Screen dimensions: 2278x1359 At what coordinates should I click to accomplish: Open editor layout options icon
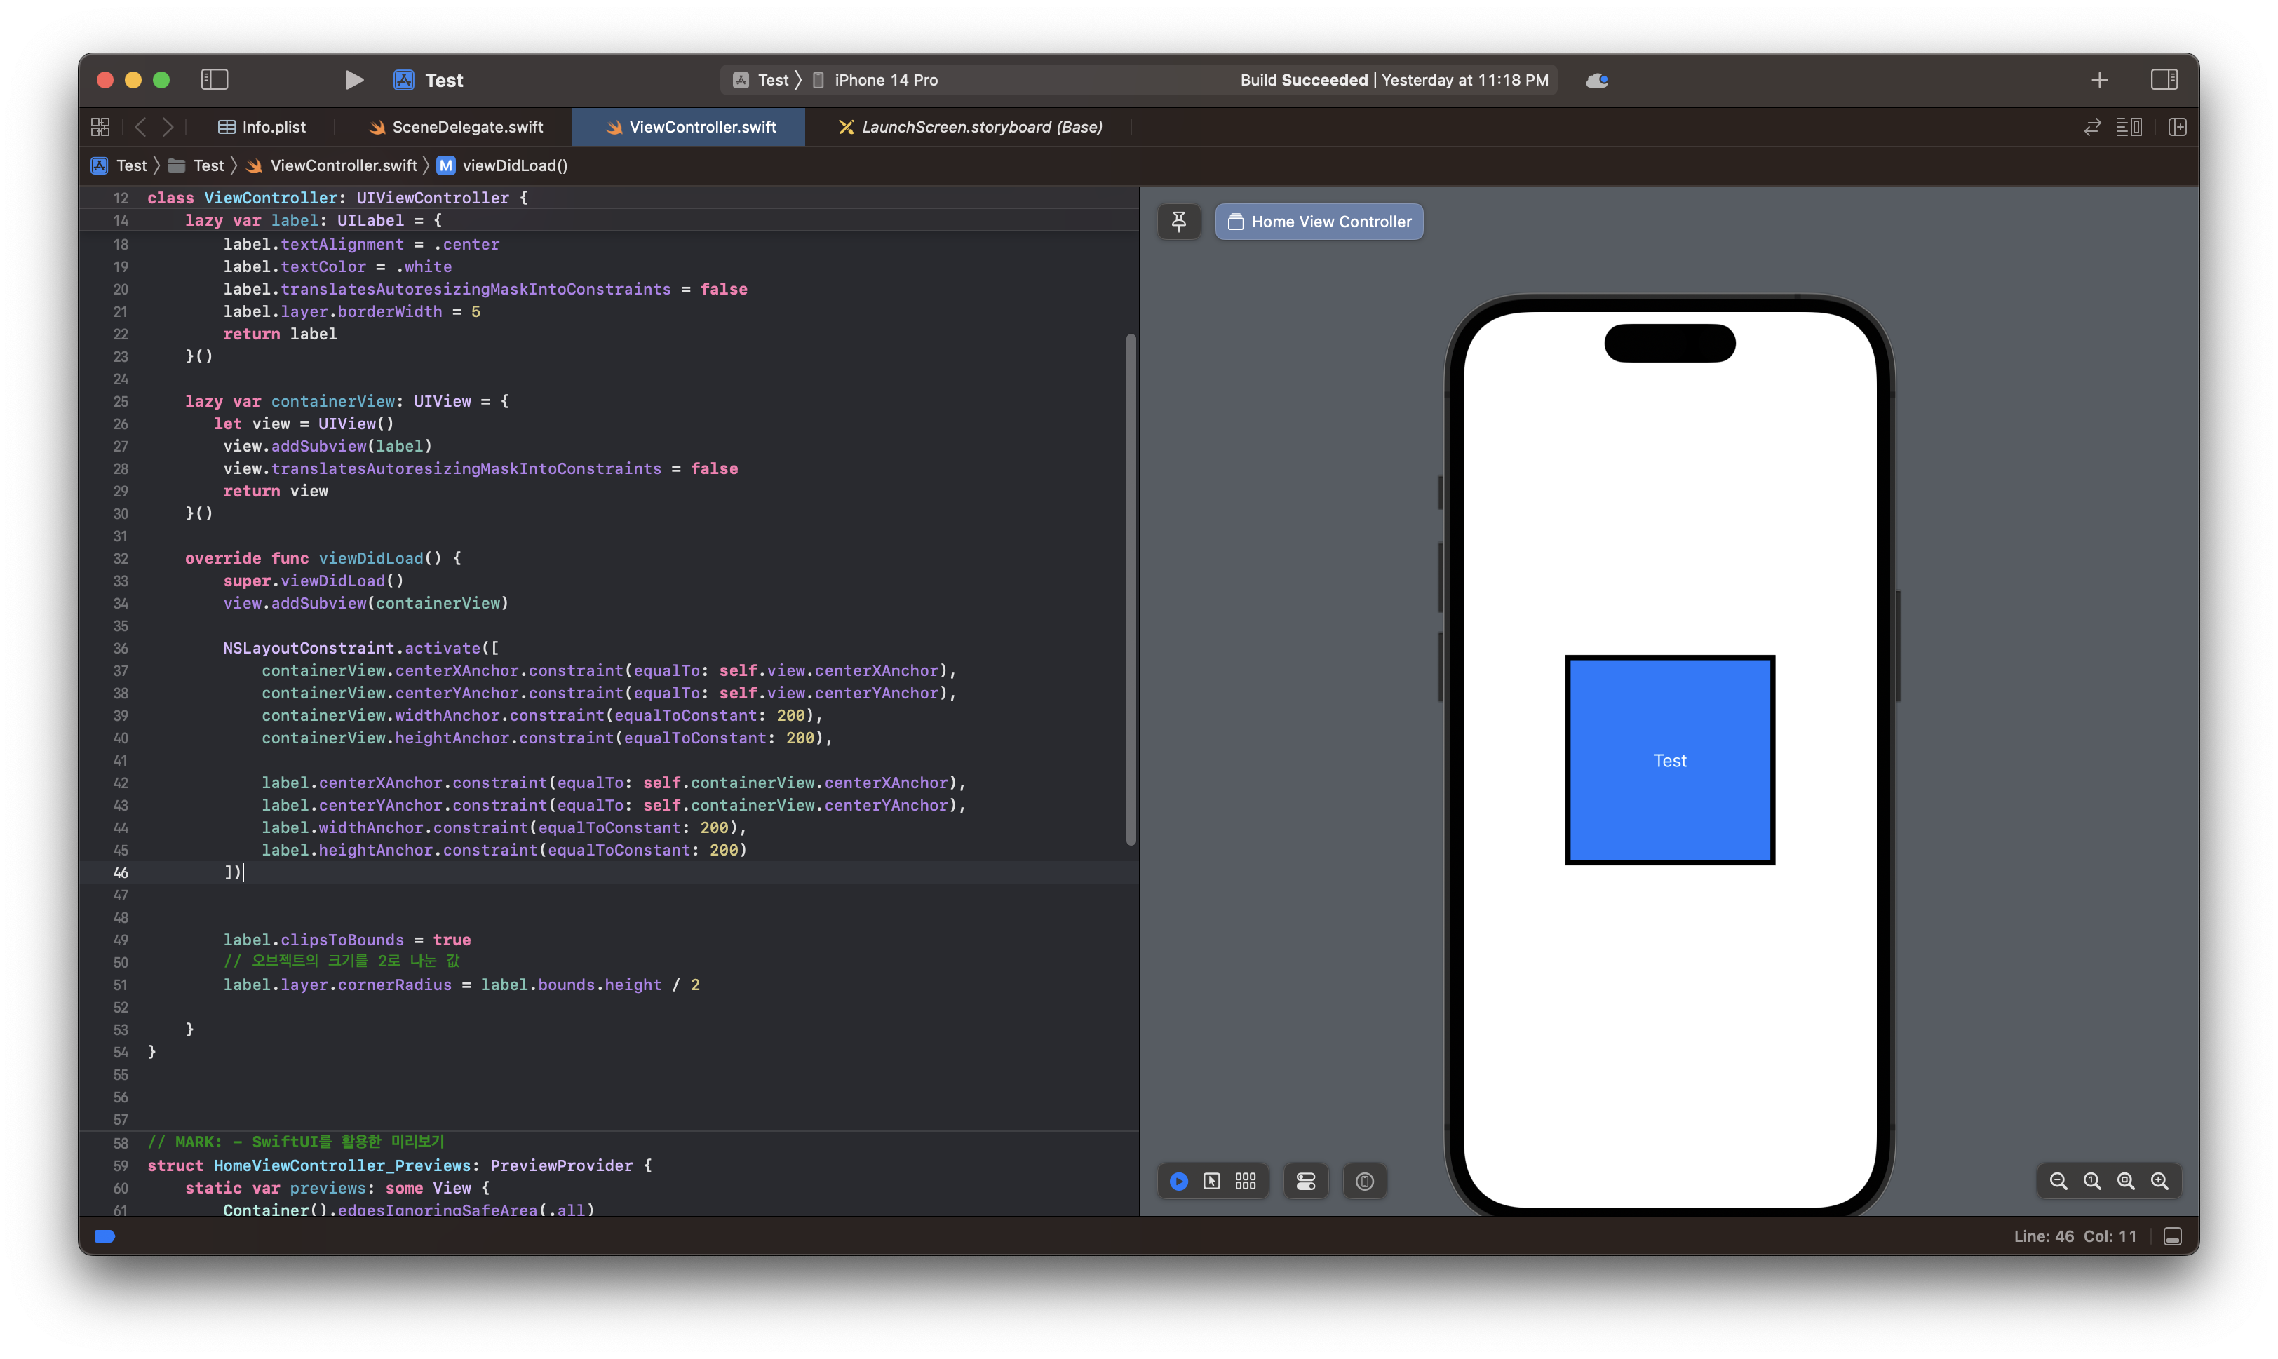[2129, 128]
